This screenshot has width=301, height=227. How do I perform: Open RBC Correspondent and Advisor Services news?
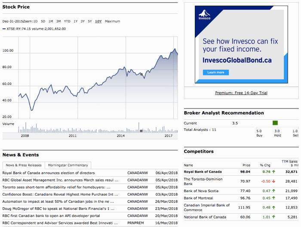(x=60, y=223)
